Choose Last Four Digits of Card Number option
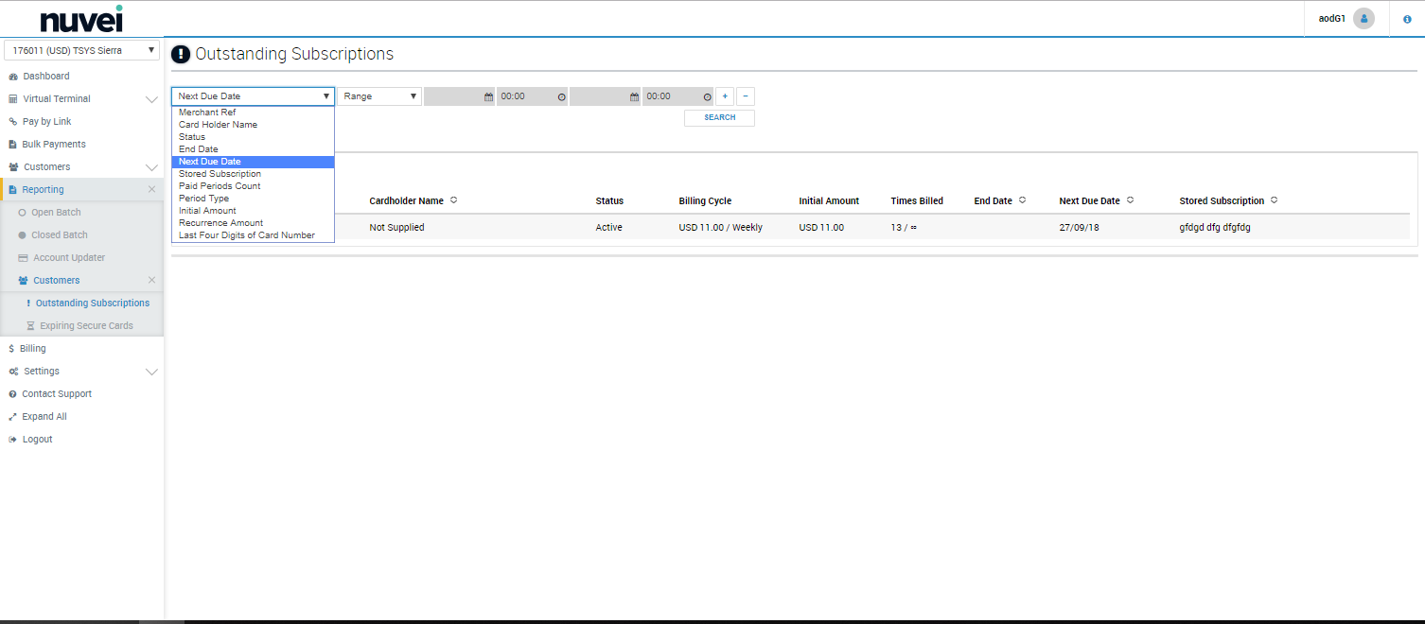Screen dimensions: 1425x624 pos(246,235)
